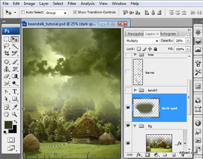Image resolution: width=203 pixels, height=159 pixels.
Task: Select the Clone Stamp tool
Action: pos(7,69)
